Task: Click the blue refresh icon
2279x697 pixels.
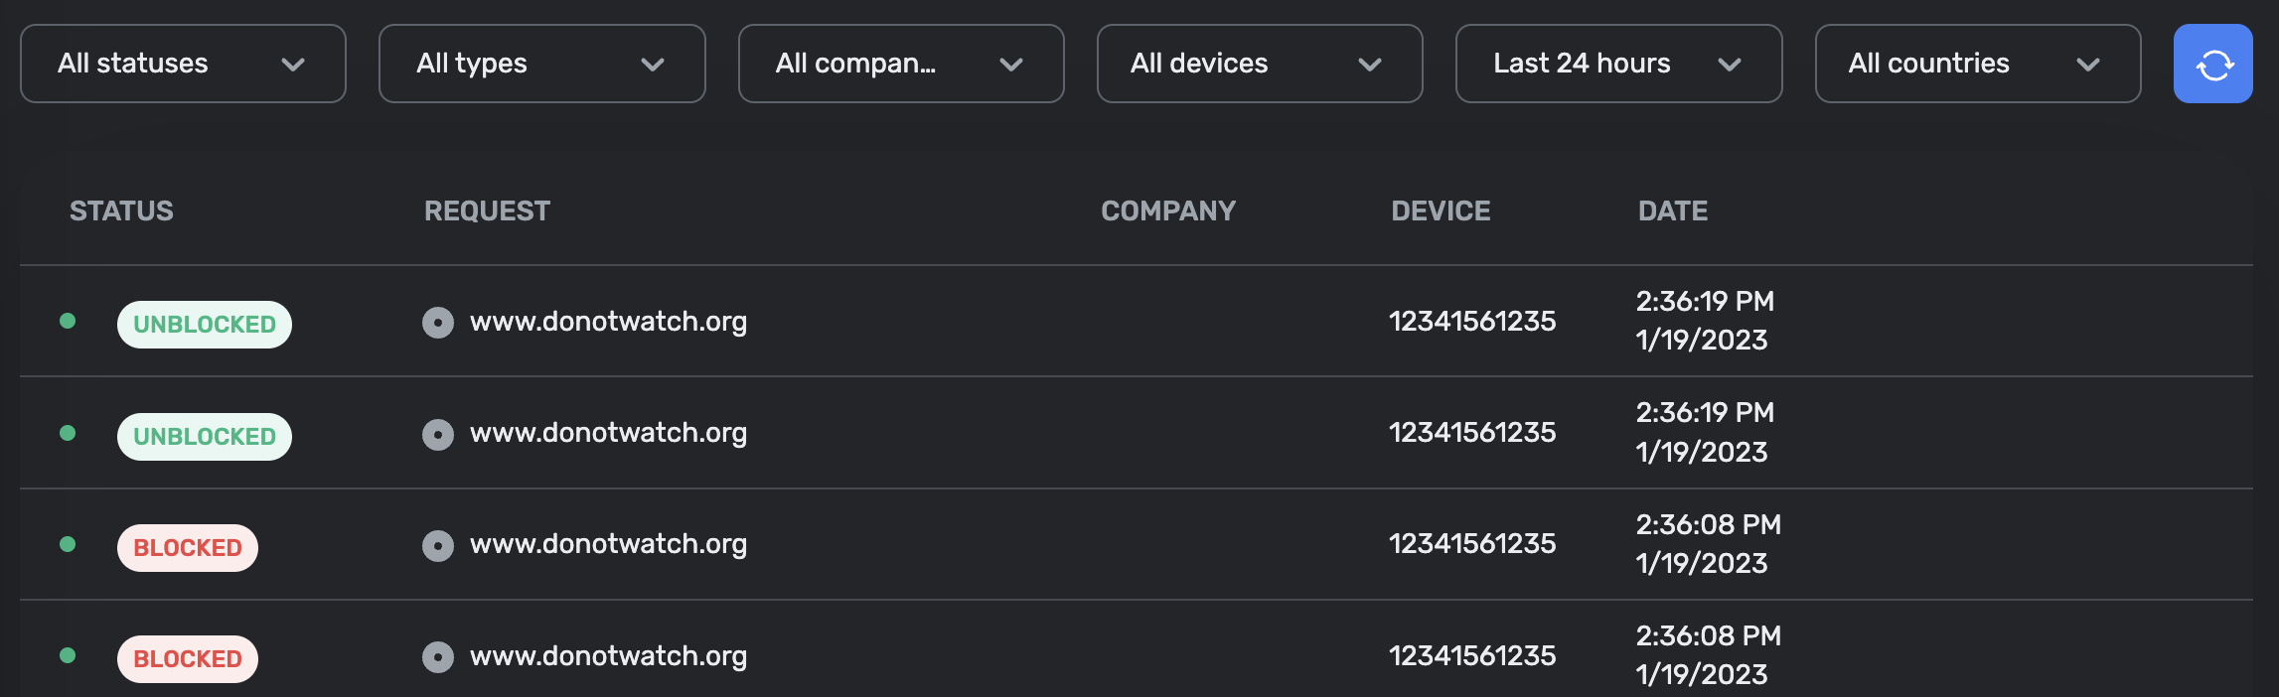Action: pos(2212,64)
